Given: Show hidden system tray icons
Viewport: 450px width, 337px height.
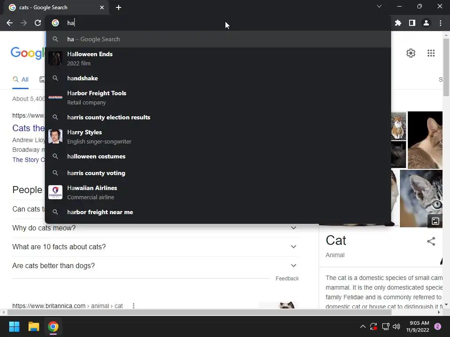Looking at the screenshot, I should click(x=363, y=326).
